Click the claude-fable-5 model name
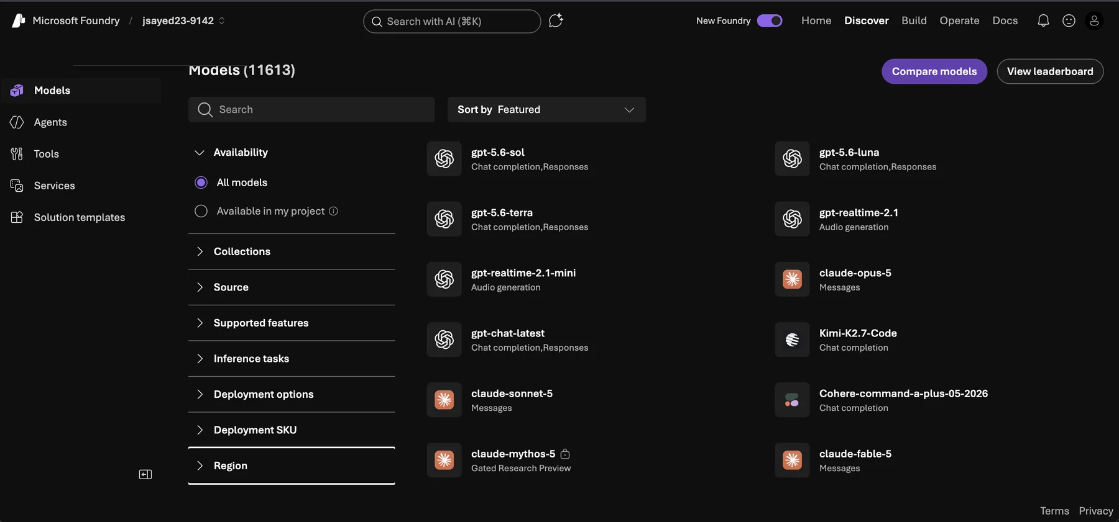Image resolution: width=1119 pixels, height=522 pixels. (855, 454)
